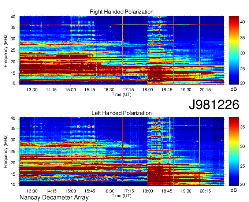The image size is (249, 202).
Task: Click the 35 MHz frequency tick on Right Handed plot
Action: click(x=13, y=27)
